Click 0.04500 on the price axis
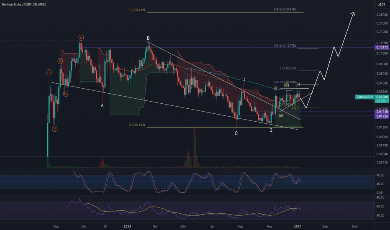Viewport: 390px width, 230px height. coord(382,83)
